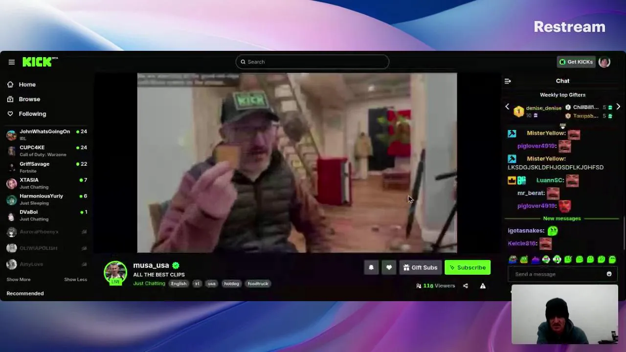Expand following list with Show More

tap(19, 280)
